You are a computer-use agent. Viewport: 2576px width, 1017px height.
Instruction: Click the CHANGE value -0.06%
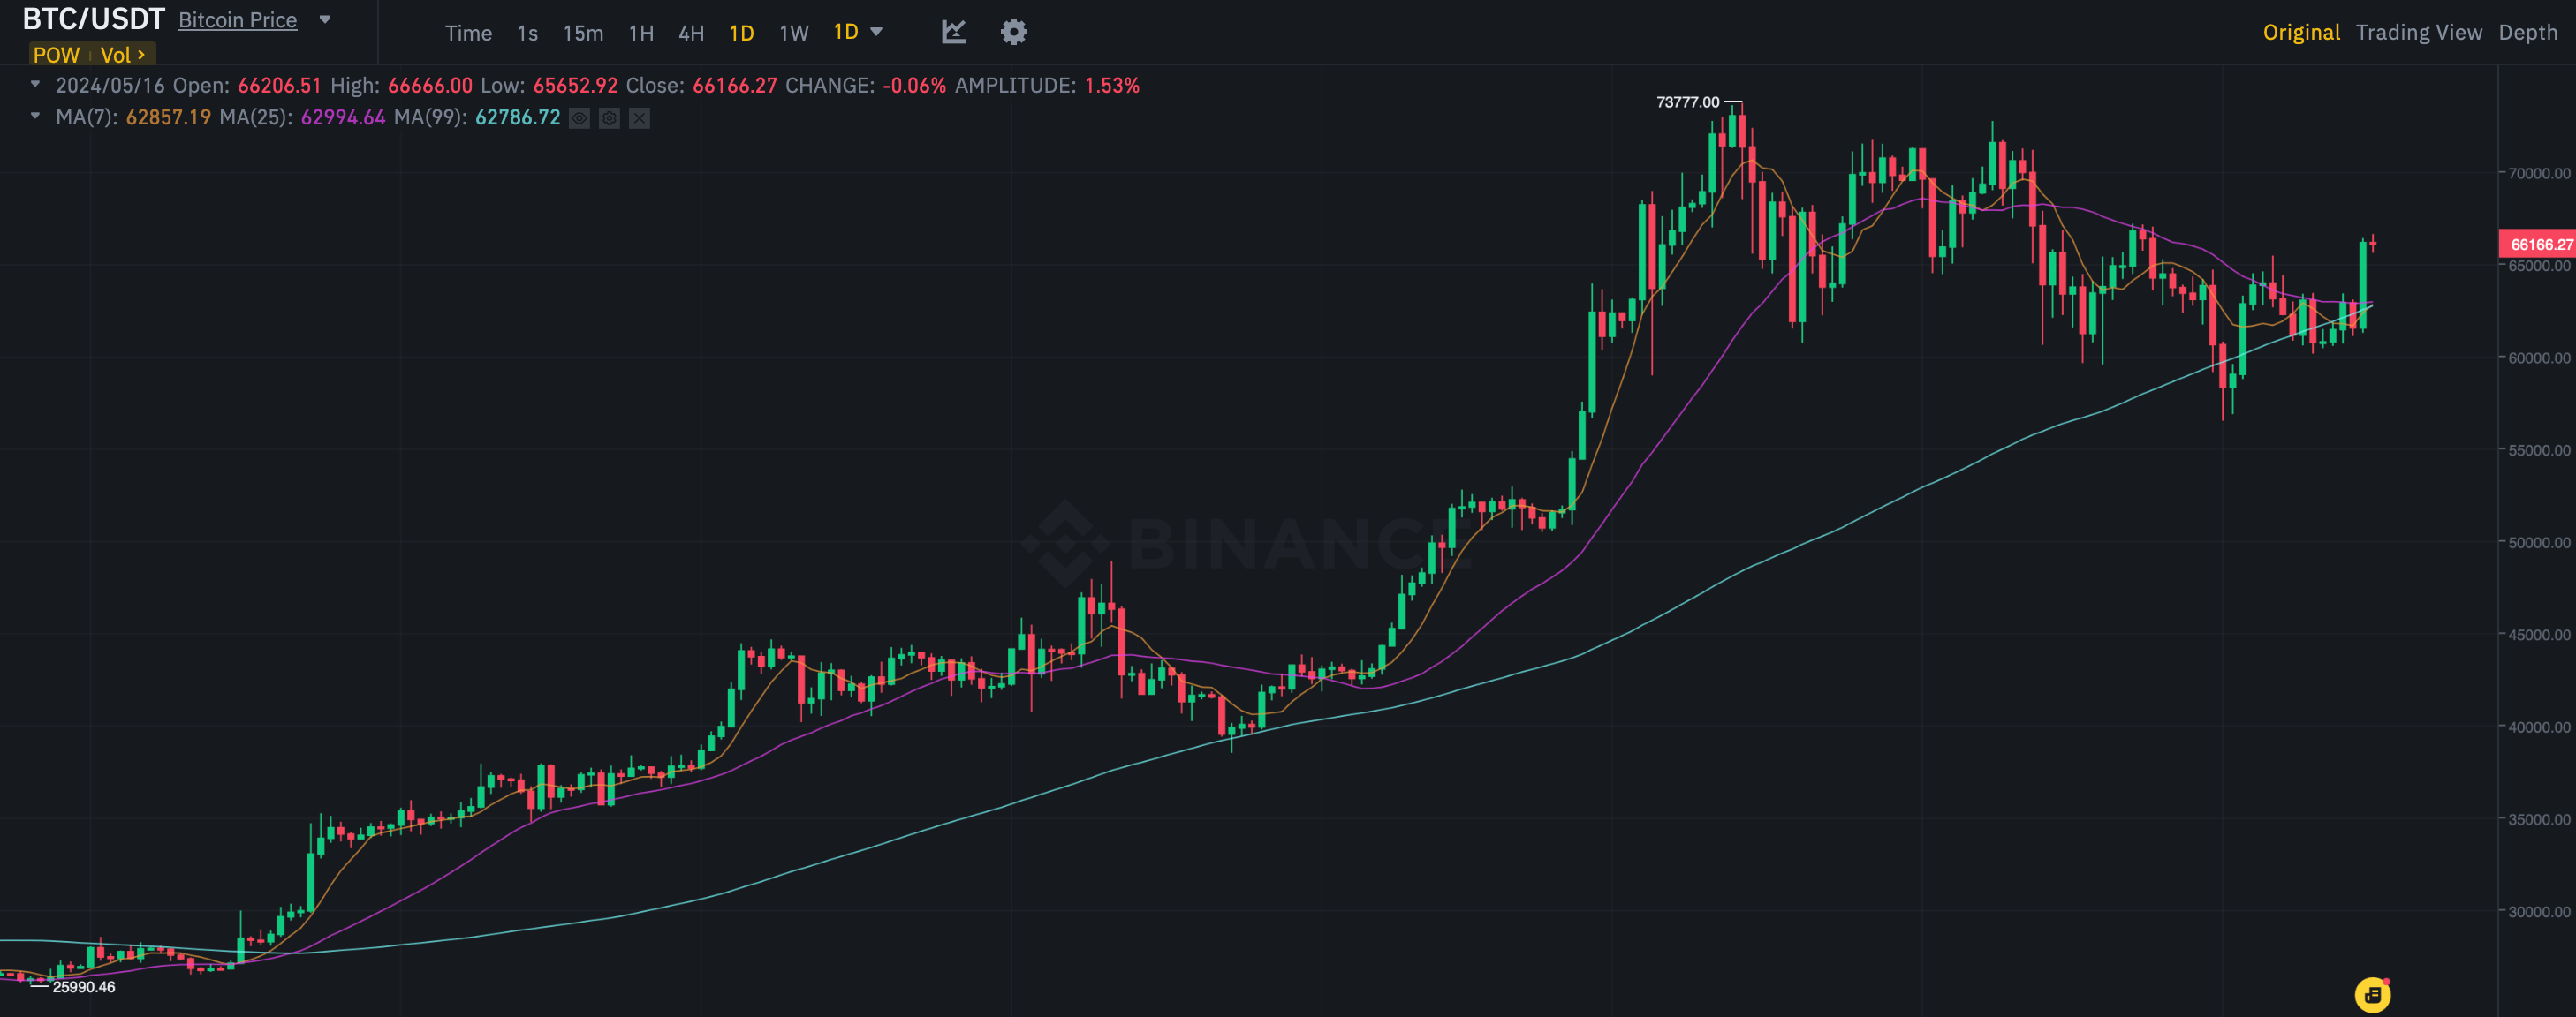914,85
